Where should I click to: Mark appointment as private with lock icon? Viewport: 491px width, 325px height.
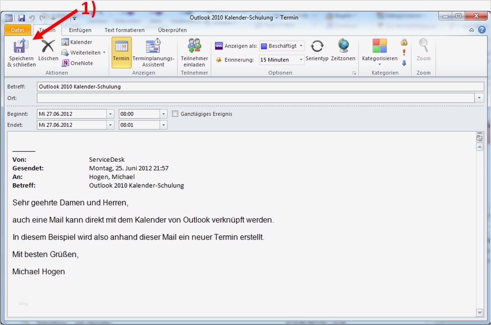[404, 42]
